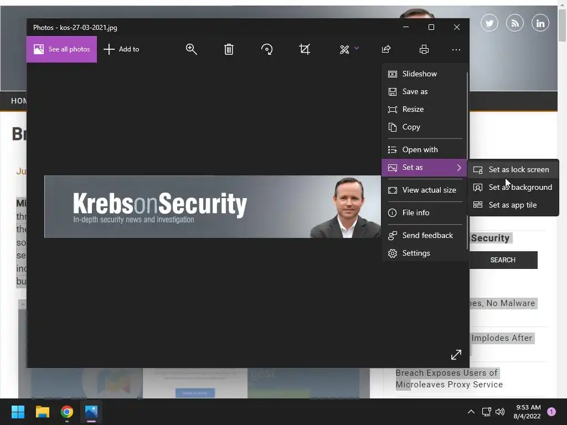Switch to Chrome in the taskbar

[x=67, y=412]
